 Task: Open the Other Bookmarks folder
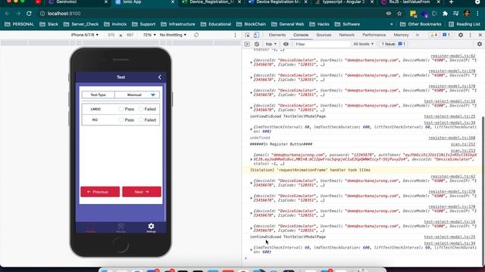click(421, 24)
